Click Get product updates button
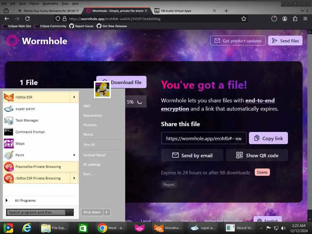 (x=238, y=41)
